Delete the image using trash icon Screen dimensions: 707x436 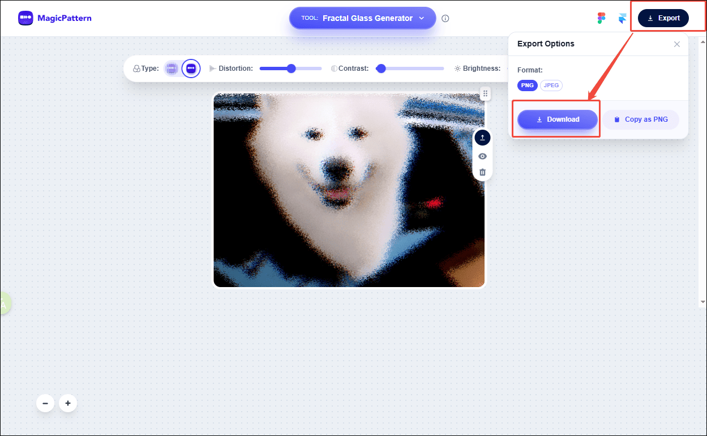(482, 172)
